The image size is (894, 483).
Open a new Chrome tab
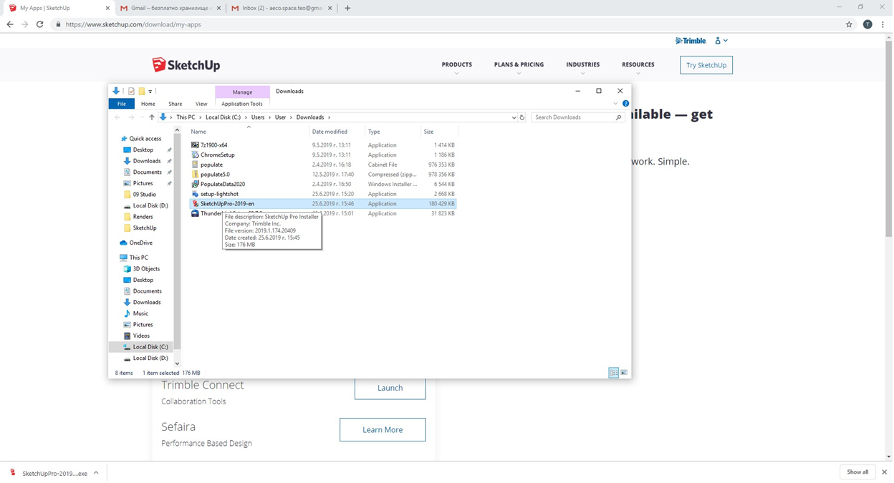pyautogui.click(x=347, y=8)
